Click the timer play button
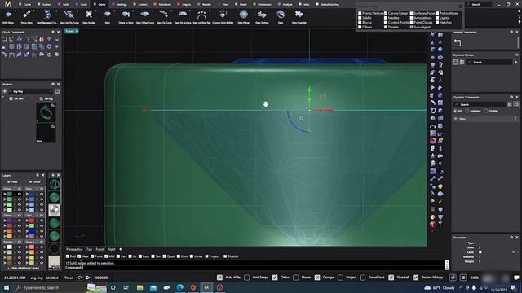The image size is (522, 293). [88, 278]
